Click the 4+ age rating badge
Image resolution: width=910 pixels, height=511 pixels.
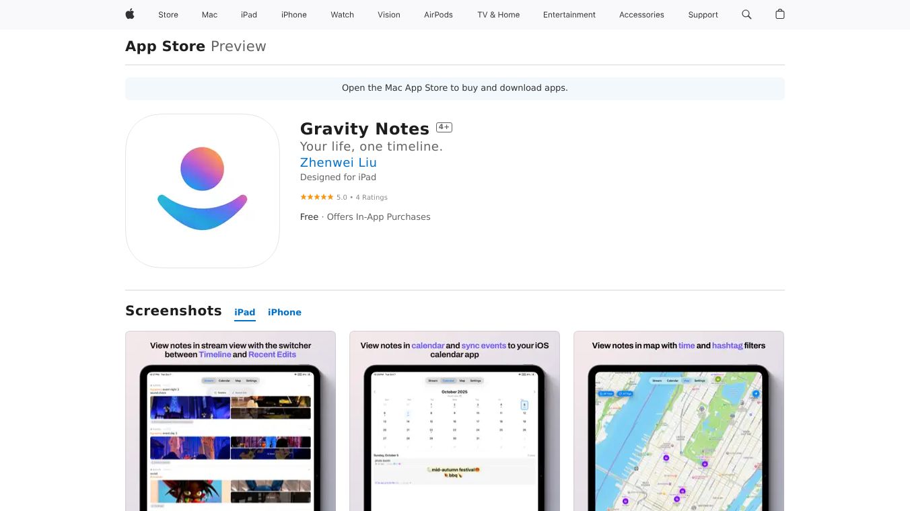pyautogui.click(x=444, y=127)
